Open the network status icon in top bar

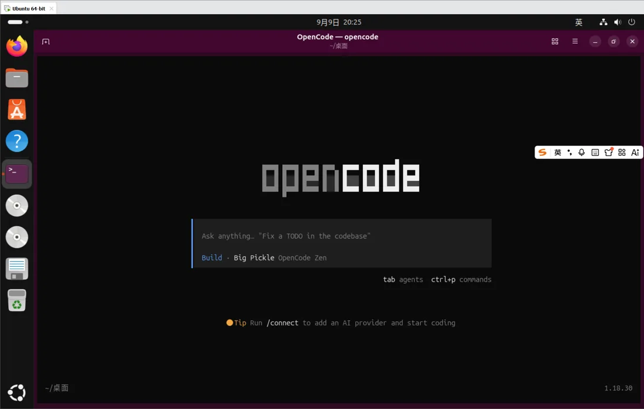604,22
